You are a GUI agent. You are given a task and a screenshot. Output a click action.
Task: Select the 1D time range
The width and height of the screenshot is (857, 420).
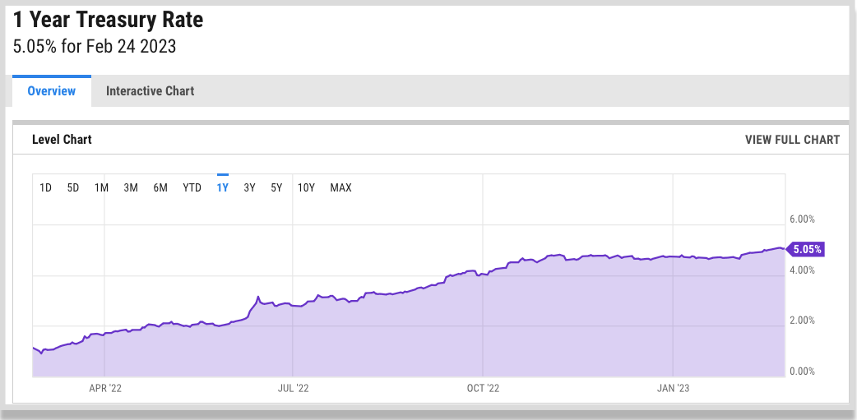click(46, 188)
